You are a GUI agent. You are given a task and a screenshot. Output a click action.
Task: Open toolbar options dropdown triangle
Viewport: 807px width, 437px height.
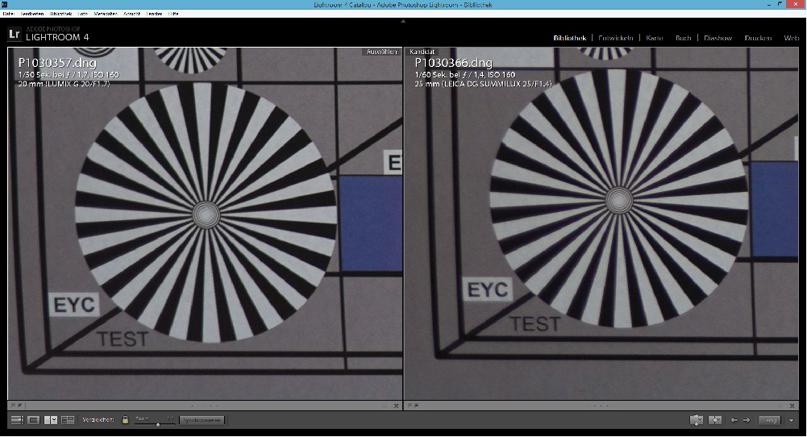[x=791, y=421]
